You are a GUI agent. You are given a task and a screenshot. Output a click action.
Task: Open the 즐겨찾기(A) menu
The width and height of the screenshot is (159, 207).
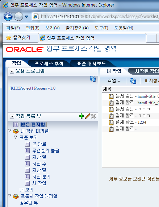point(77,28)
